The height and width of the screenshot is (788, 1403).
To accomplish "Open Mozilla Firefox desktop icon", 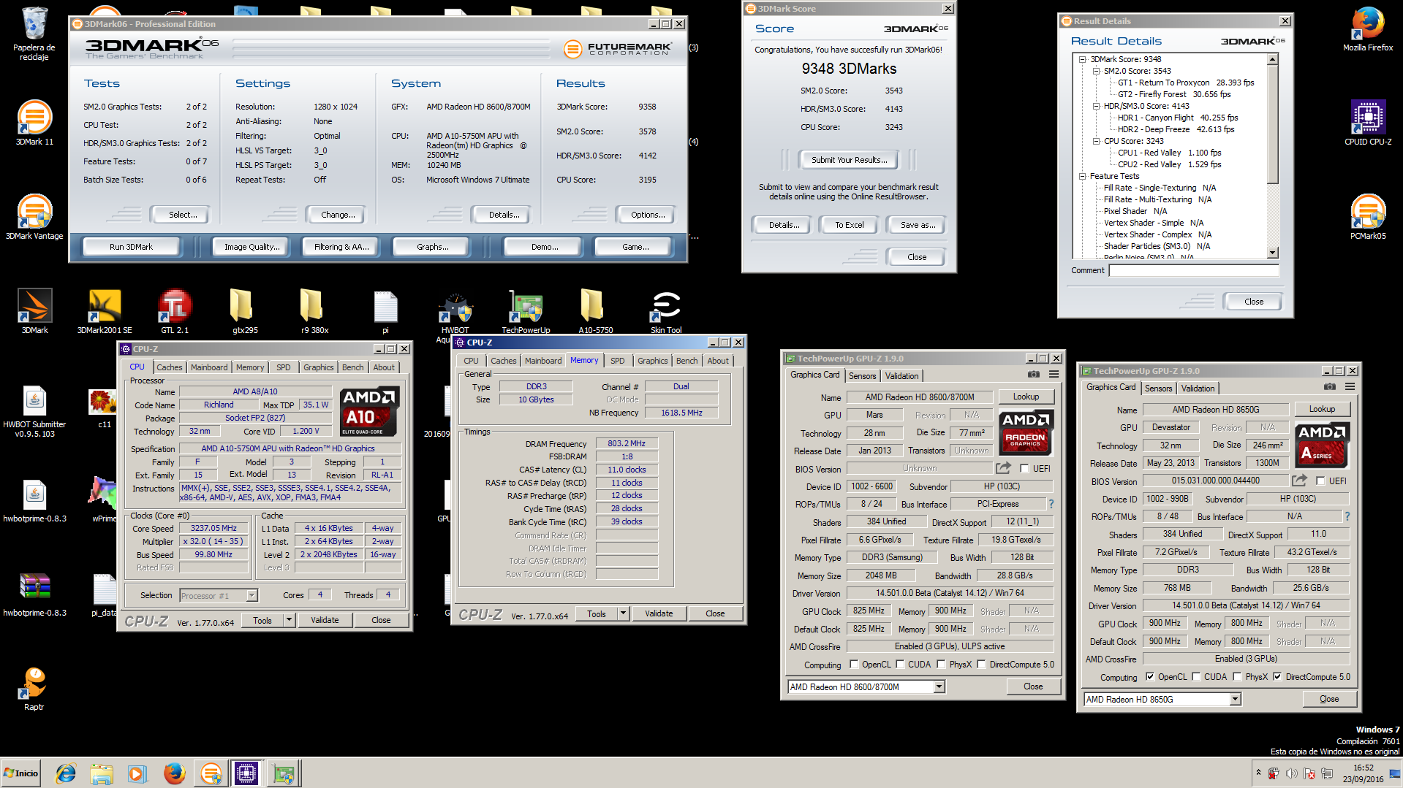I will point(1367,29).
